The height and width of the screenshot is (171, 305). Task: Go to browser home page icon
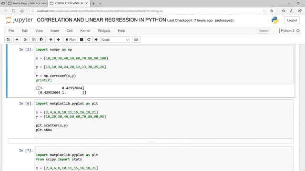click(22, 11)
